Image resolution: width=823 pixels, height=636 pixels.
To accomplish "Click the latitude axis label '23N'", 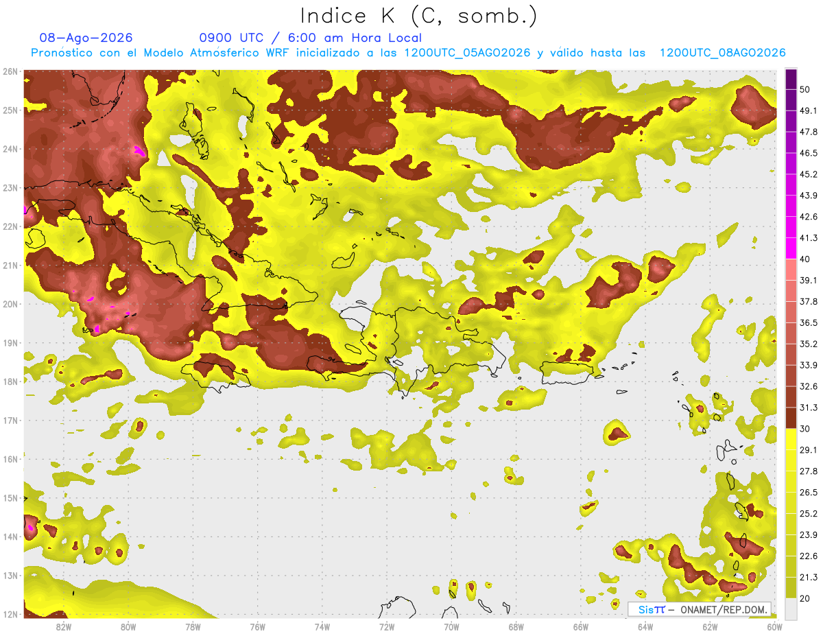I will click(x=10, y=187).
